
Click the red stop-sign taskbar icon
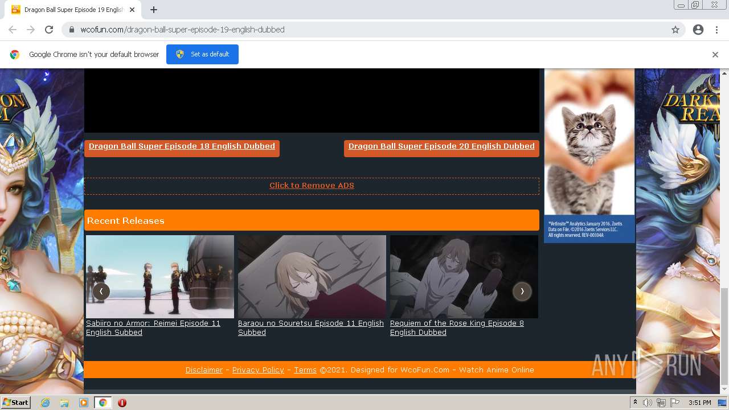122,403
